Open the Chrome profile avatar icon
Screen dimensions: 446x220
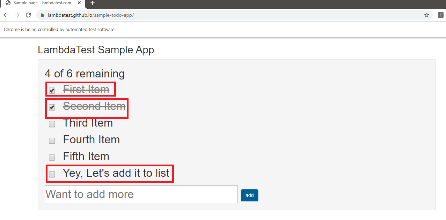441,15
